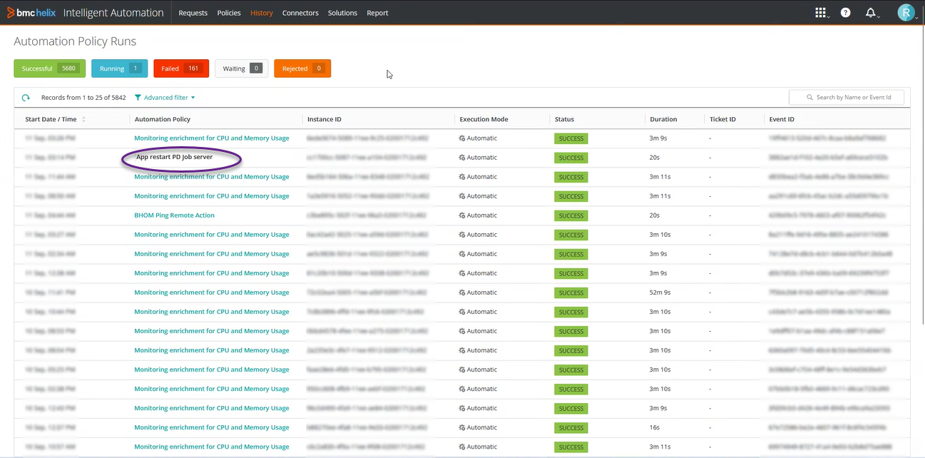Switch to the Solutions tab
Image resolution: width=925 pixels, height=458 pixels.
click(x=342, y=13)
